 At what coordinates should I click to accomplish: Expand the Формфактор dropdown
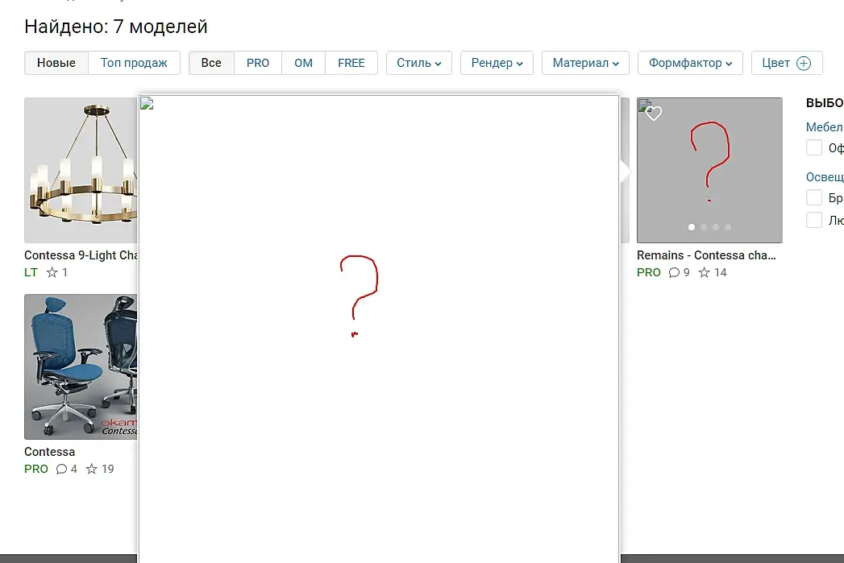click(x=690, y=63)
